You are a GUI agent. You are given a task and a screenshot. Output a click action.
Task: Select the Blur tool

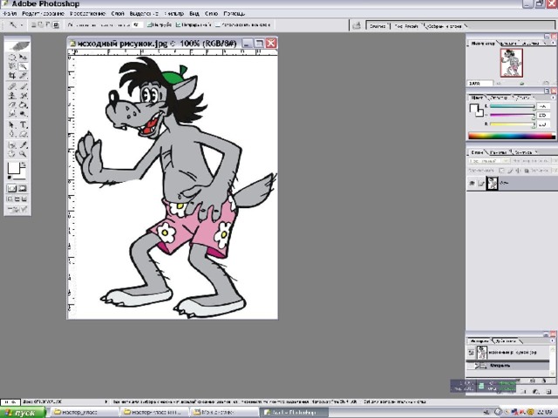click(11, 114)
